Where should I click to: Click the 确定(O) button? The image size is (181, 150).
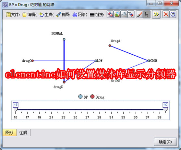click(165, 142)
